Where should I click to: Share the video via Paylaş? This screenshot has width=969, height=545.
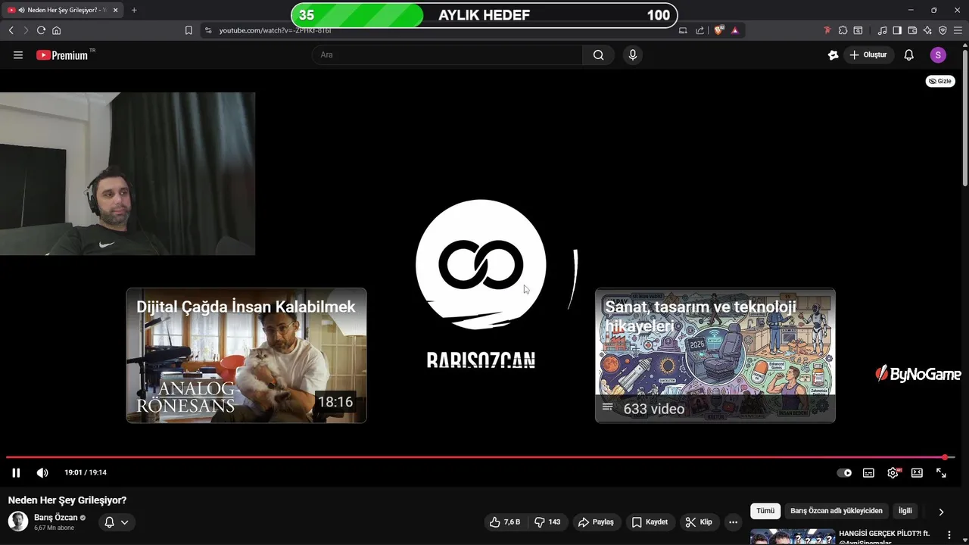596,522
